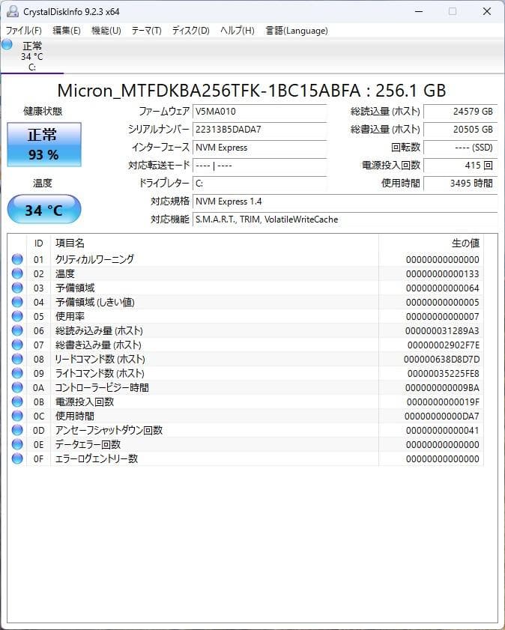Click the 対応機能 field with S.M.A.R.T., TRIM
Screen dimensions: 505x630
click(x=345, y=219)
